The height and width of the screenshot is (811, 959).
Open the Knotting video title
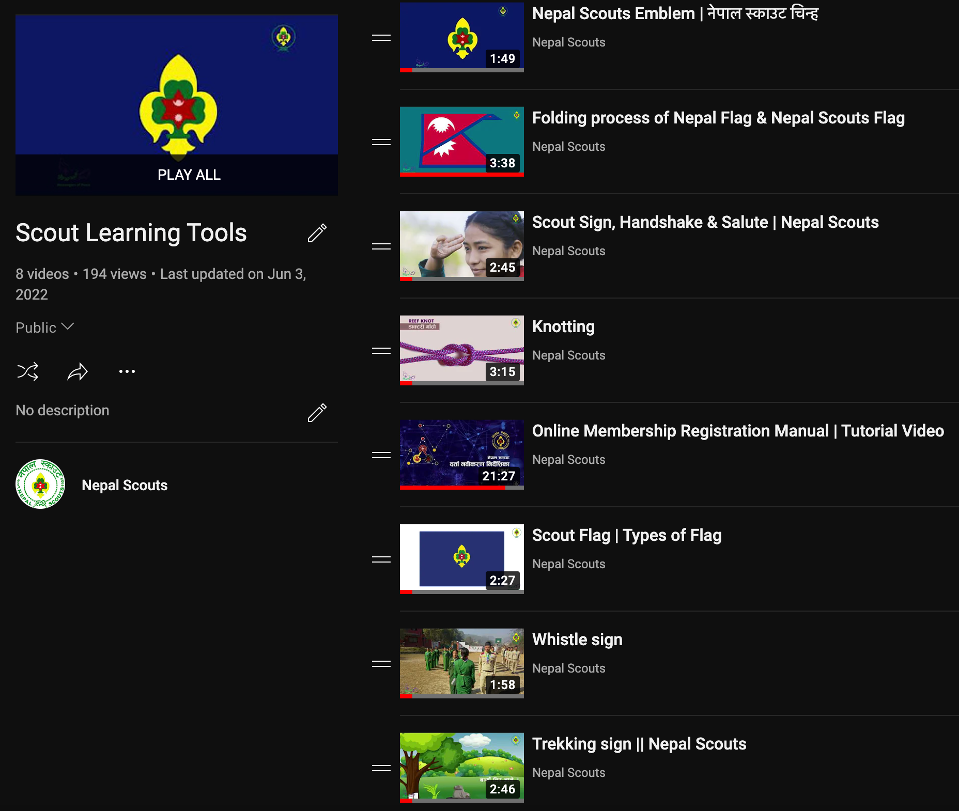(563, 326)
